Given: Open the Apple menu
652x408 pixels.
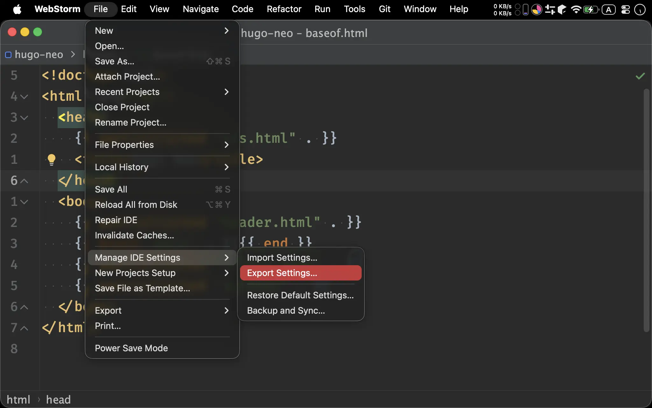Looking at the screenshot, I should [17, 9].
